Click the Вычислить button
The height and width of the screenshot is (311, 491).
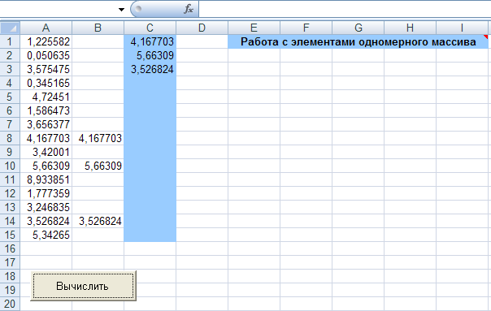coord(83,286)
